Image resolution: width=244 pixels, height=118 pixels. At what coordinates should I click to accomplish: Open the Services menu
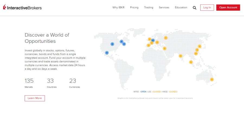[x=164, y=8]
